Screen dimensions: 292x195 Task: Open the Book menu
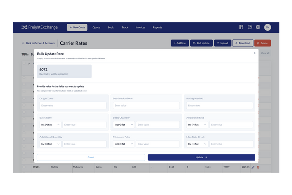tap(110, 27)
